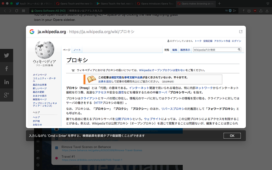272x170 pixels.
Task: Click the HTTP link in the article
Action: pyautogui.click(x=99, y=103)
